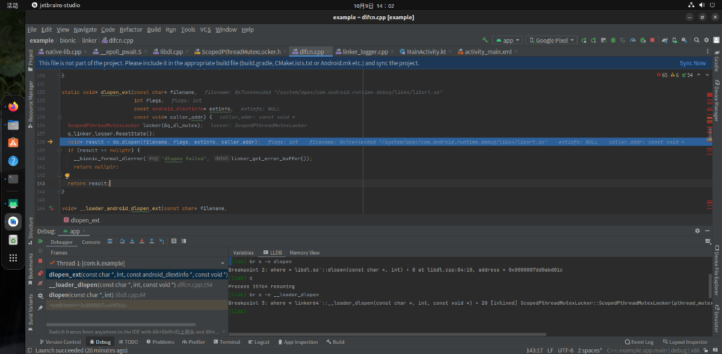The height and width of the screenshot is (354, 722).
Task: Select the __loader_dlopen stack frame
Action: click(112, 285)
